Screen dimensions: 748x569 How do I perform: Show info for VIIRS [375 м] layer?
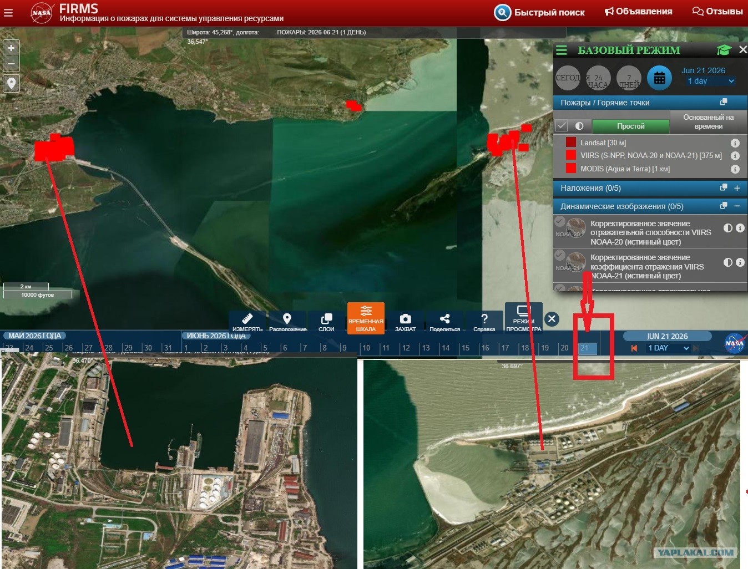pos(735,156)
